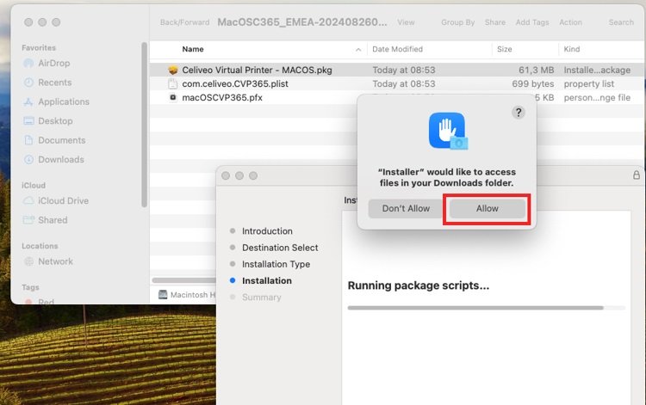Open Recents in the Finder sidebar
The image size is (646, 405).
[55, 83]
